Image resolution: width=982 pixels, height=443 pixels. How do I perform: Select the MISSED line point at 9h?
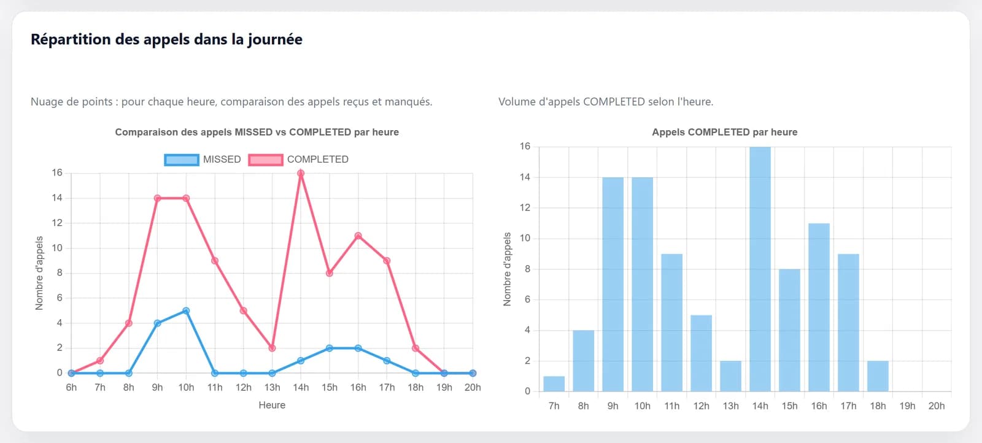point(157,323)
